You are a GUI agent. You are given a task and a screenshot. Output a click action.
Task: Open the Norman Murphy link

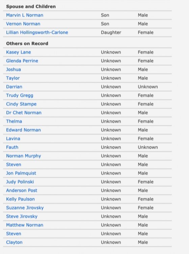[x=24, y=156]
